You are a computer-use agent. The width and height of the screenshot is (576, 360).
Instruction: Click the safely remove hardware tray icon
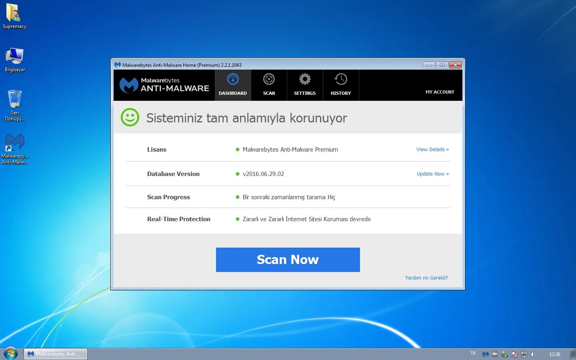[505, 354]
